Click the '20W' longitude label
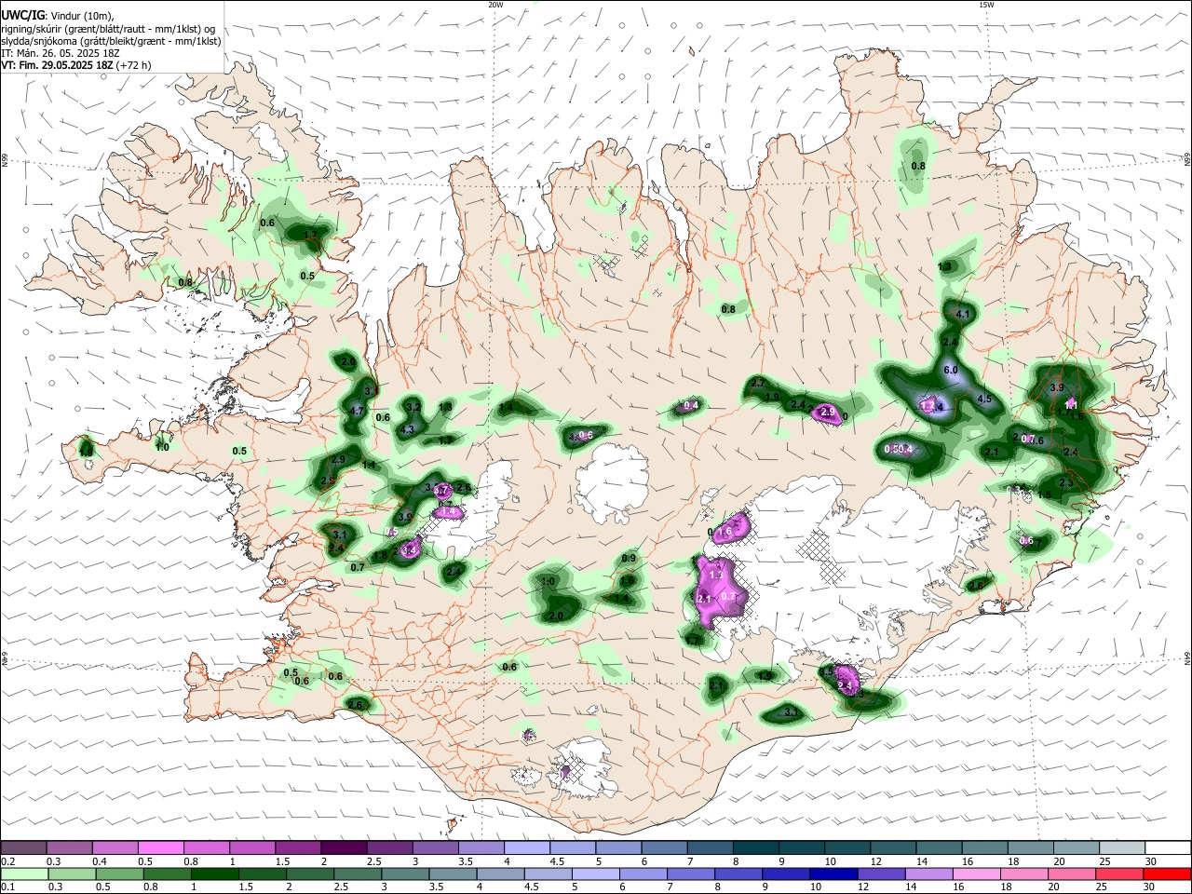The image size is (1192, 894). click(495, 5)
